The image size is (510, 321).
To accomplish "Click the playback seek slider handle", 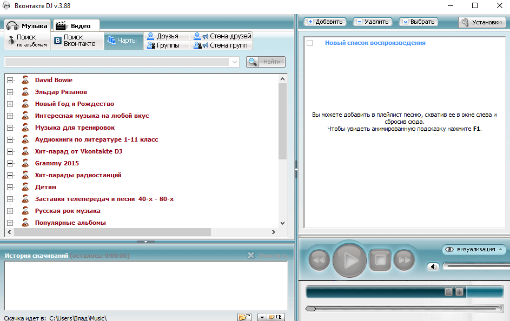I will (310, 309).
